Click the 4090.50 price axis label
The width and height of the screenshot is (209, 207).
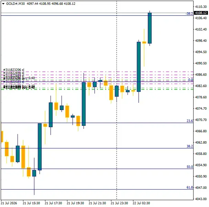point(201,63)
